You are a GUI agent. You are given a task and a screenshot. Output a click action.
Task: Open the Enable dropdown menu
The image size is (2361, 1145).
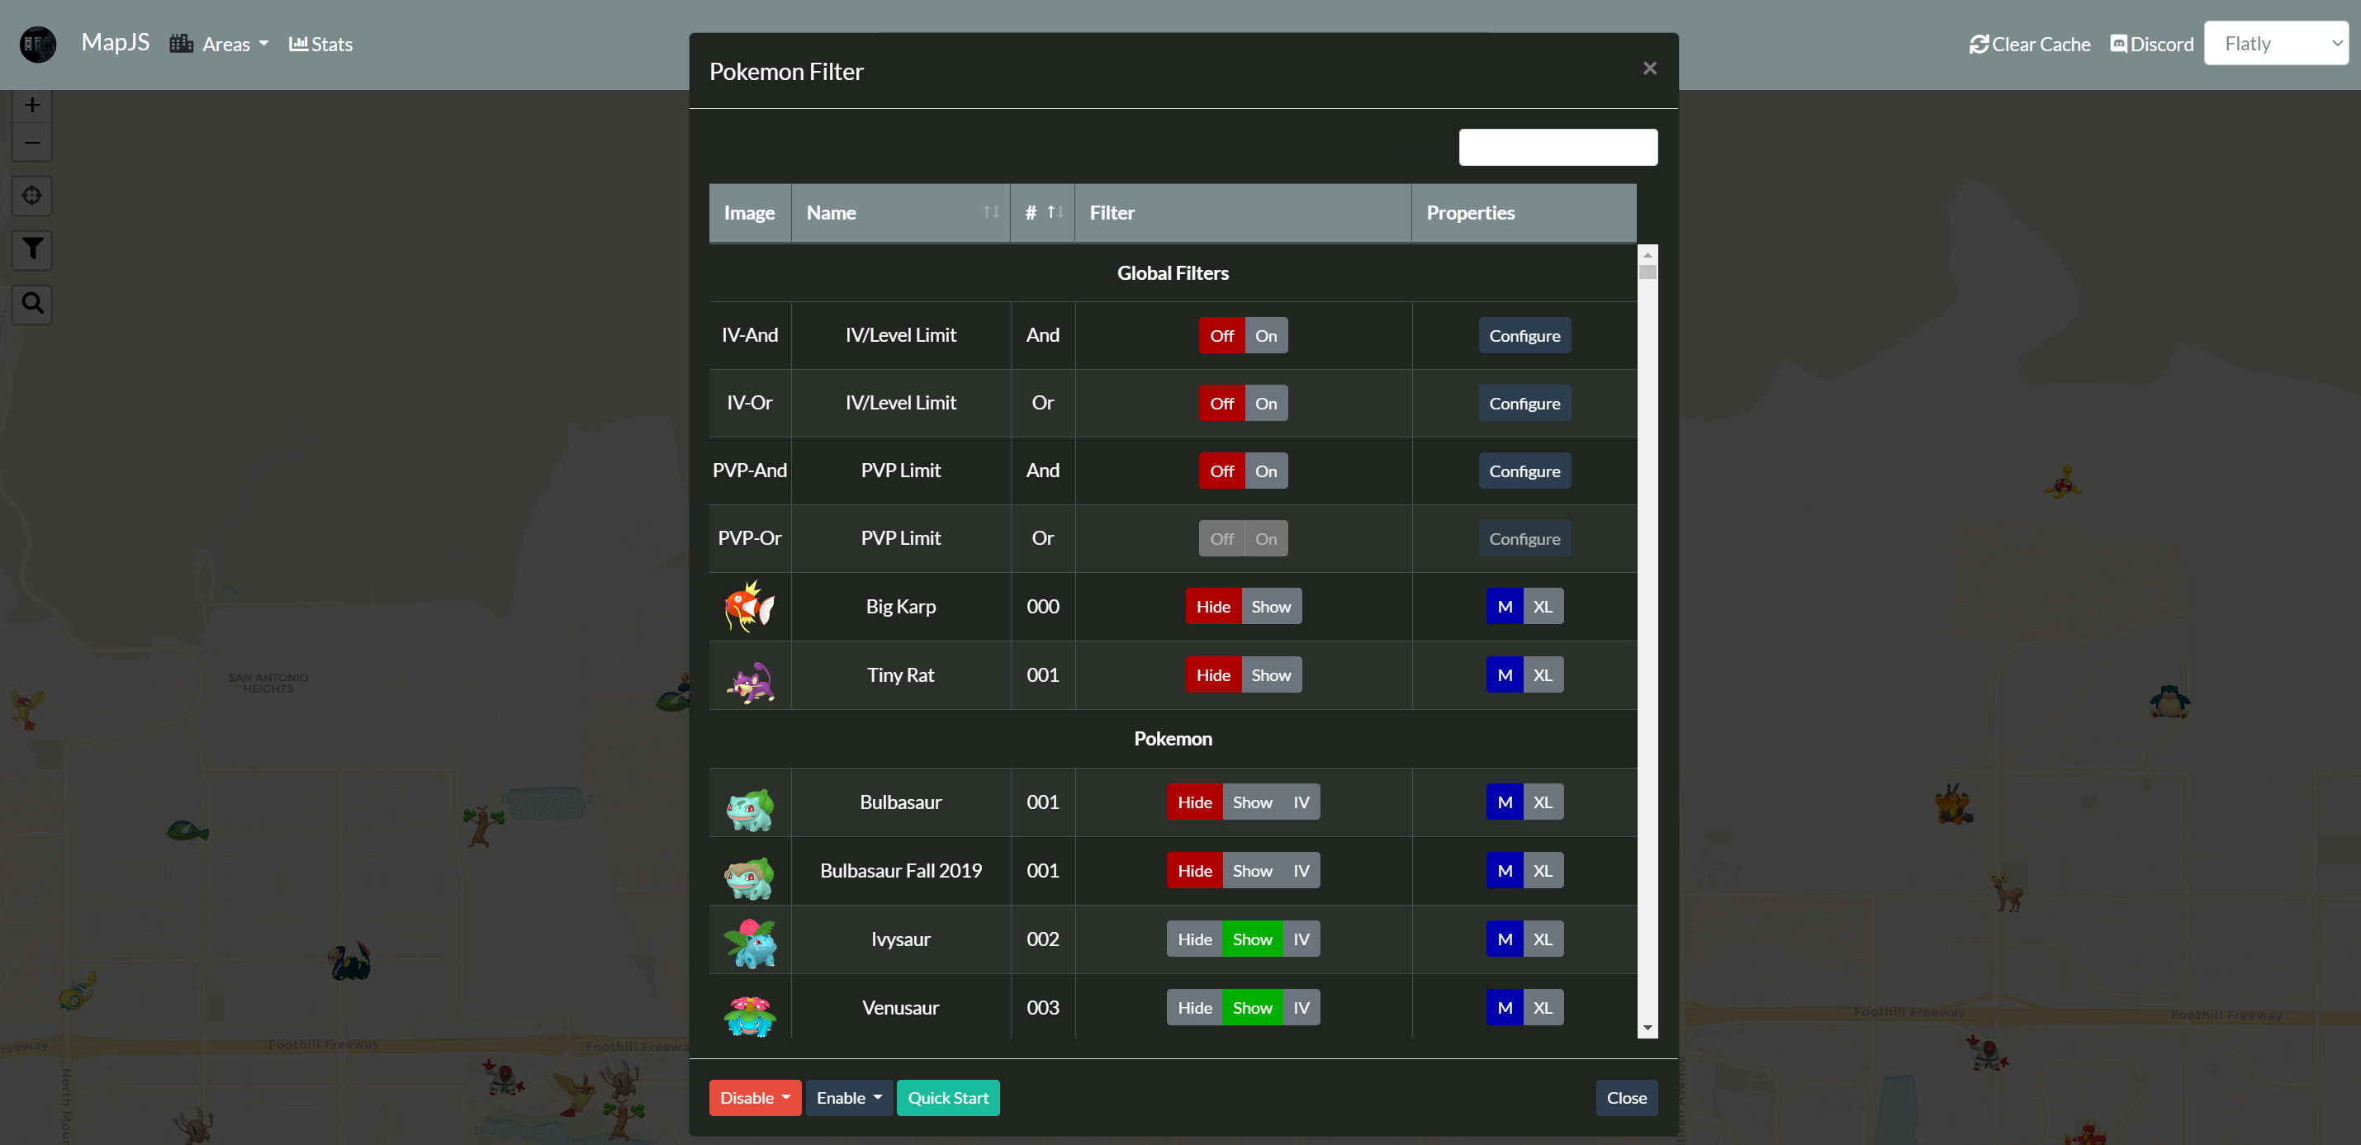pyautogui.click(x=848, y=1097)
